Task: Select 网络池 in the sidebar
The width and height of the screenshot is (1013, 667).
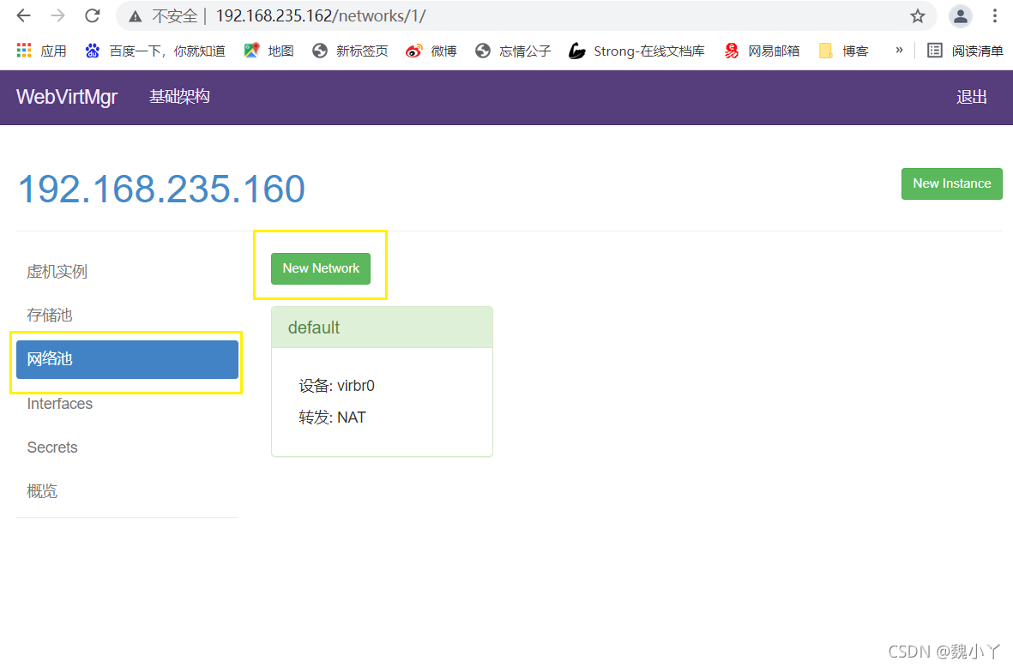Action: click(127, 359)
